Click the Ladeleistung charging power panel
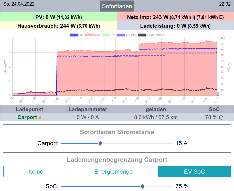The width and height of the screenshot is (234, 191). tap(175, 26)
